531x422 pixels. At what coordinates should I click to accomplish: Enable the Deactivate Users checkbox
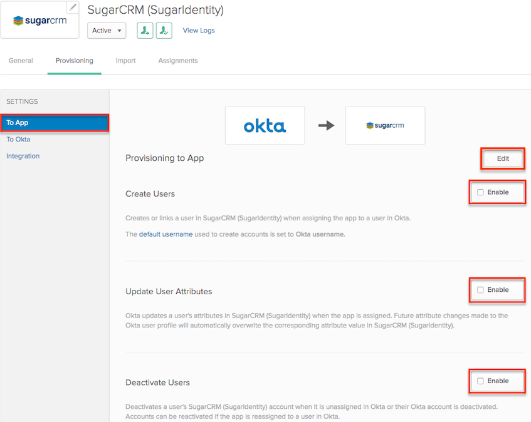click(480, 381)
